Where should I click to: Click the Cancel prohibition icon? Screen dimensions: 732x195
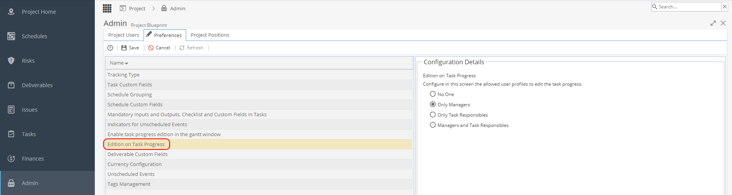(151, 48)
